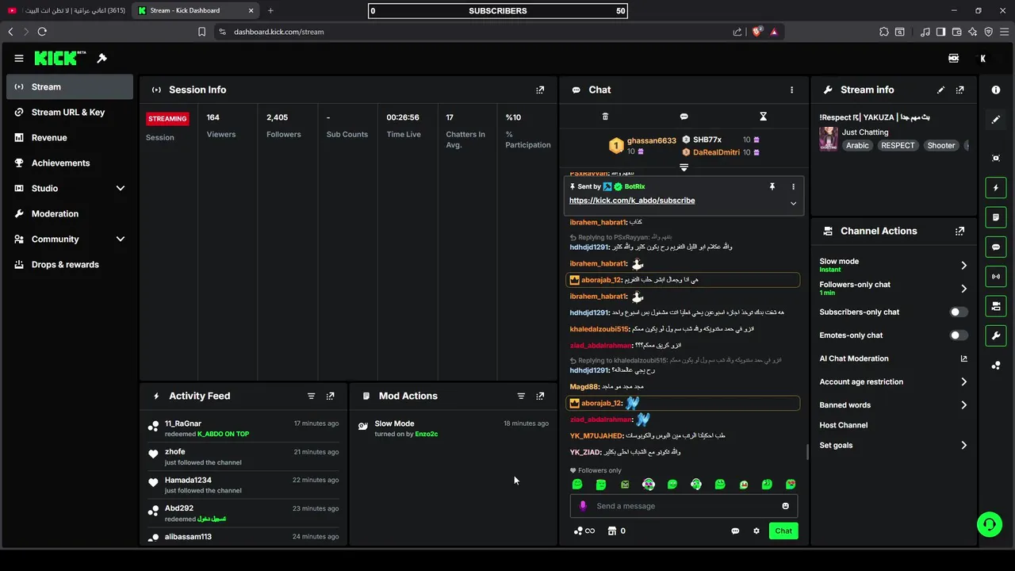The image size is (1015, 571).
Task: Collapse the chat leaderboard handle
Action: [684, 167]
